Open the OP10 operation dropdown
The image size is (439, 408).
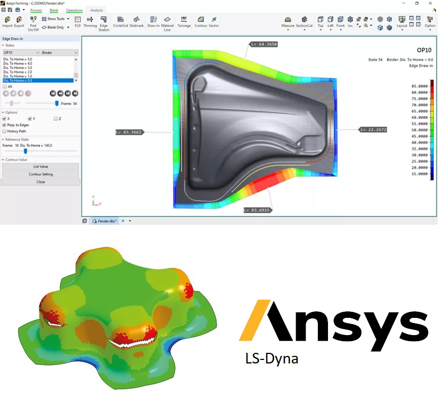point(21,53)
